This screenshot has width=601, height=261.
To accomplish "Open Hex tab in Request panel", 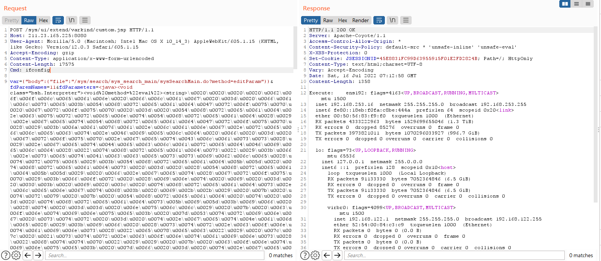I will tap(44, 20).
